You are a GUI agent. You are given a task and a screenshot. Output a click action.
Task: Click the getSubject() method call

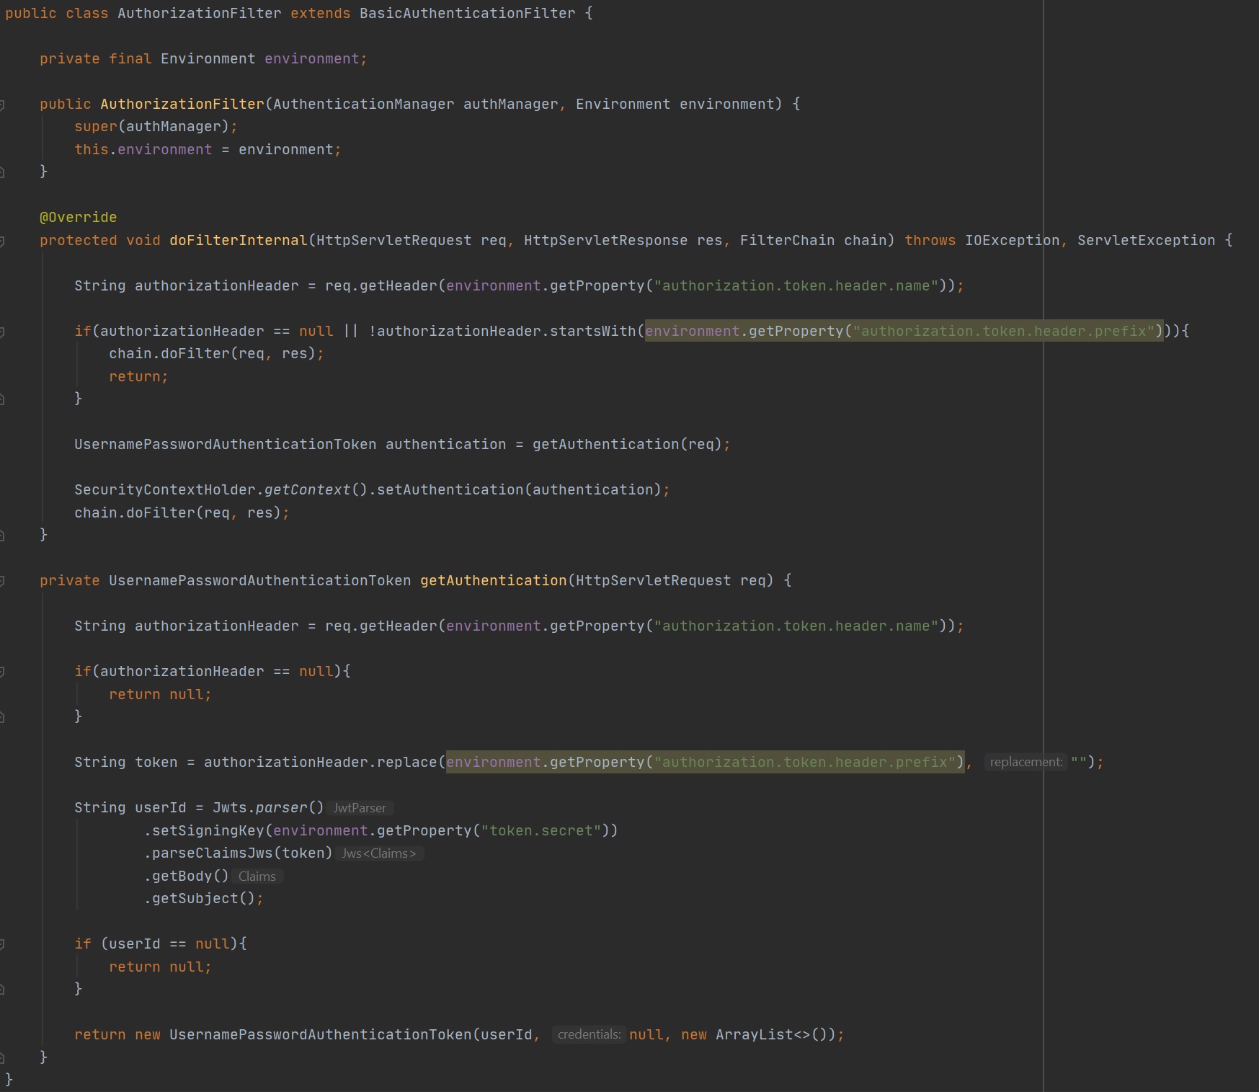tap(195, 899)
